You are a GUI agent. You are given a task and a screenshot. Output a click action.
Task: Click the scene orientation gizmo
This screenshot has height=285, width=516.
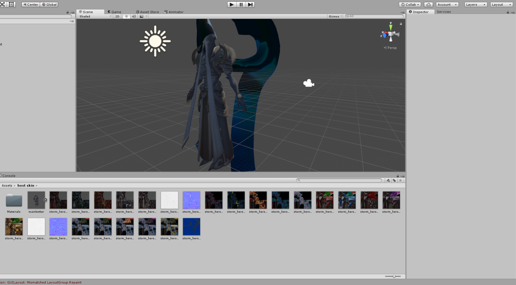[x=391, y=34]
